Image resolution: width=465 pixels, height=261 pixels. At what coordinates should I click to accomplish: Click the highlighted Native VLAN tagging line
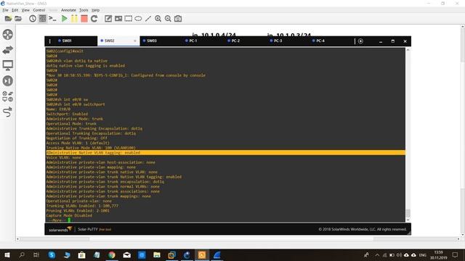(225, 153)
